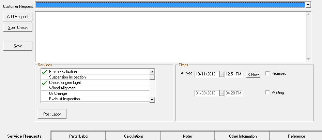The width and height of the screenshot is (322, 140).
Task: Enable the Promised checkbox
Action: coord(267,73)
